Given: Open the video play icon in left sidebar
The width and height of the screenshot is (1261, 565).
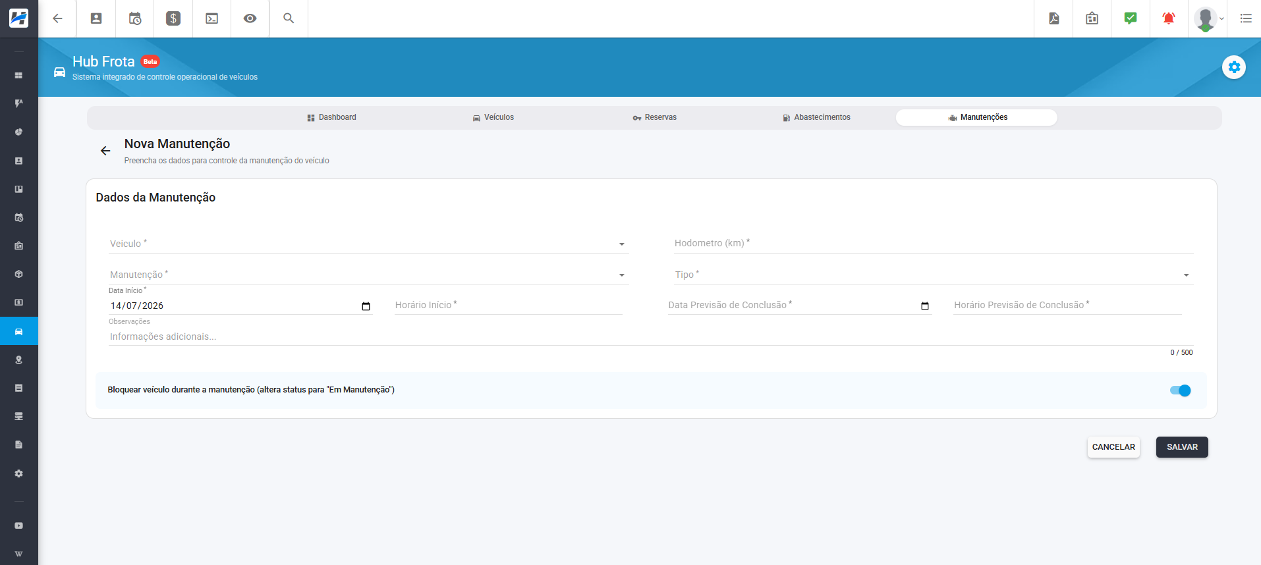Looking at the screenshot, I should click(18, 525).
